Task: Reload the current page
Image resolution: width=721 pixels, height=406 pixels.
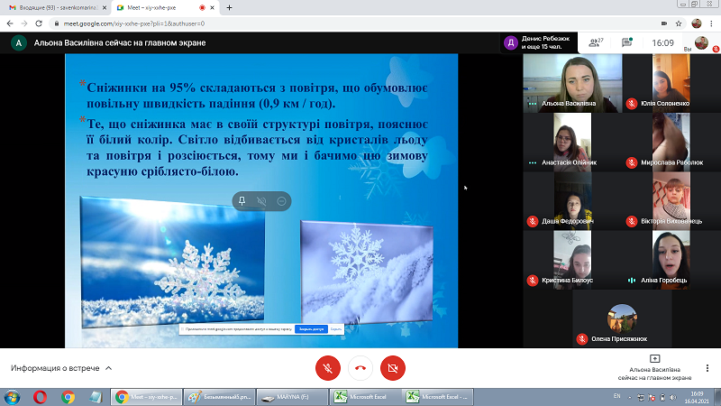Action: 39,23
